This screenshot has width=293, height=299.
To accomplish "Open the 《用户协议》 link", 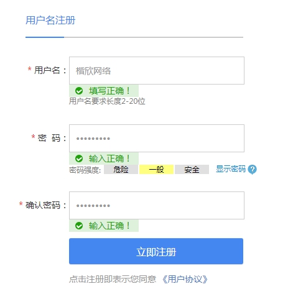I will coord(184,279).
